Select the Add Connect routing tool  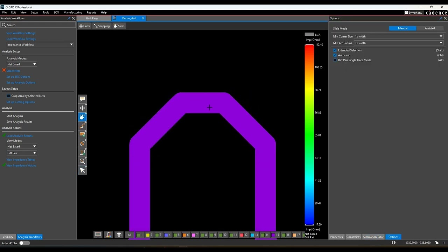(x=82, y=126)
